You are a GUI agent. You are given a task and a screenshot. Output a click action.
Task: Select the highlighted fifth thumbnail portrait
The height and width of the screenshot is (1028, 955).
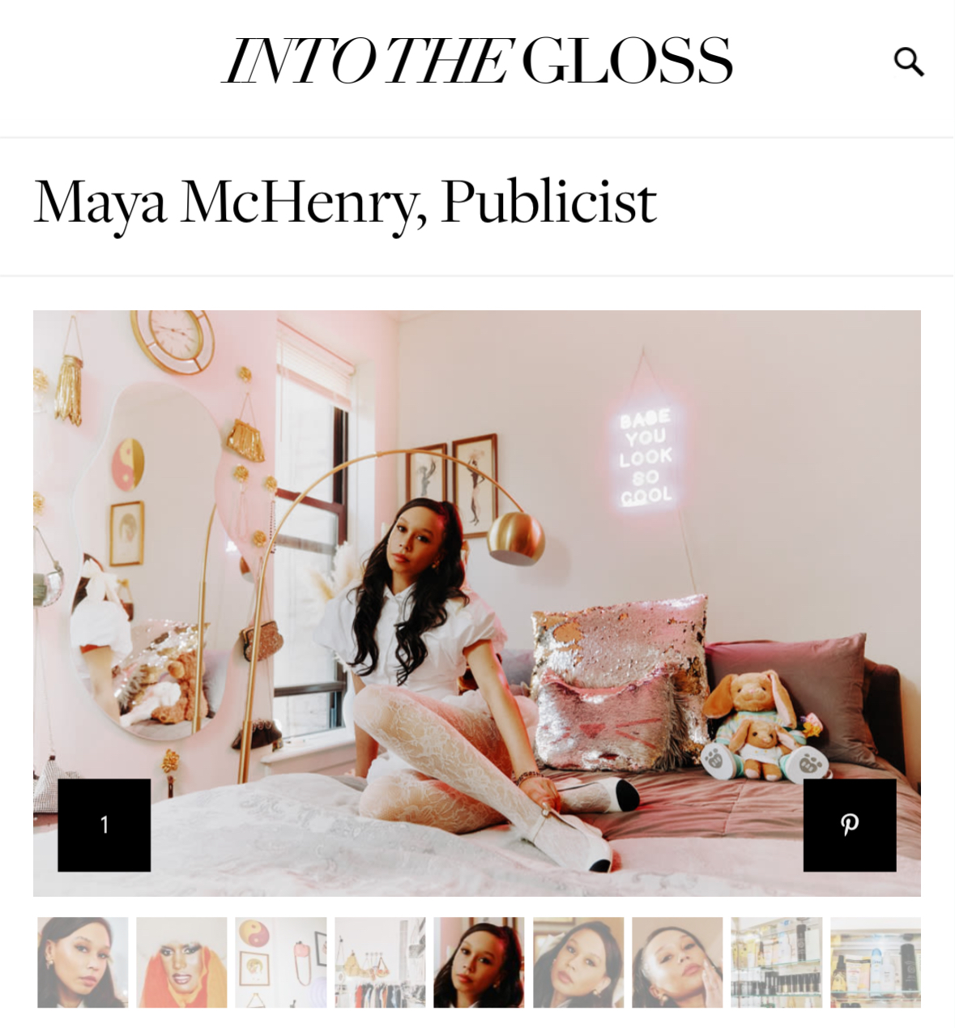pyautogui.click(x=479, y=962)
